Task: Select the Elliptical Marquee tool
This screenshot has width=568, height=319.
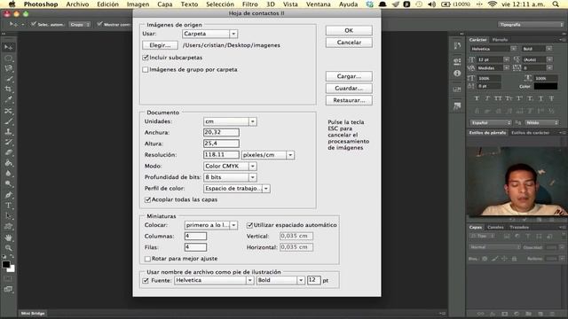Action: tap(8, 58)
